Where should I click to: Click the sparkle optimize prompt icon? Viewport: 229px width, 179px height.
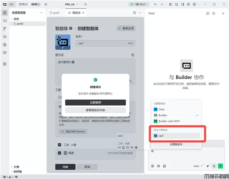point(208,166)
